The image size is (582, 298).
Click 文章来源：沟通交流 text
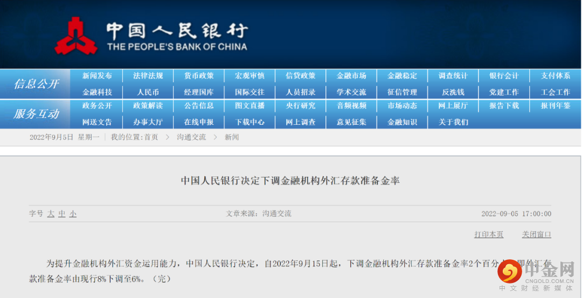[259, 214]
